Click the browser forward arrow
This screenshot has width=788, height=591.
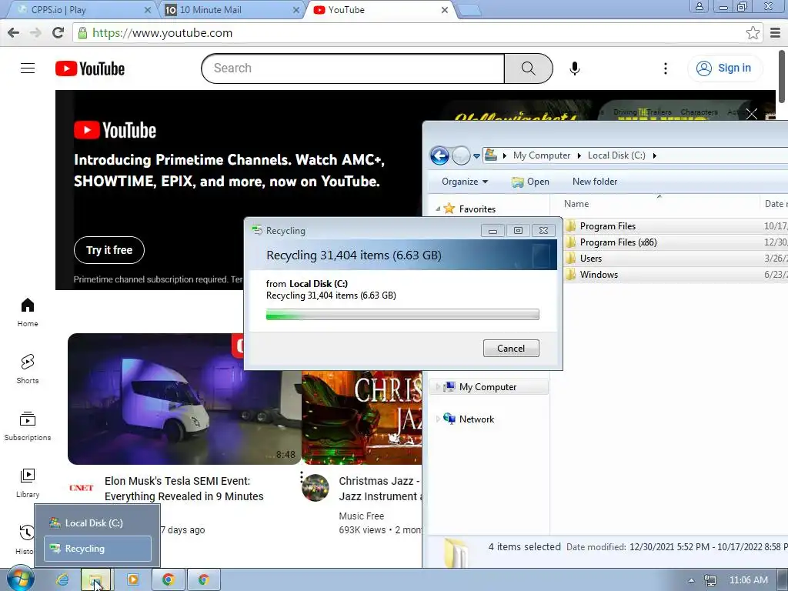[35, 32]
